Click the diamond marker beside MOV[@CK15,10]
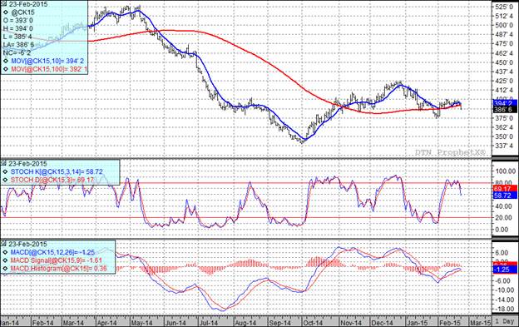Image resolution: width=519 pixels, height=327 pixels. point(6,61)
